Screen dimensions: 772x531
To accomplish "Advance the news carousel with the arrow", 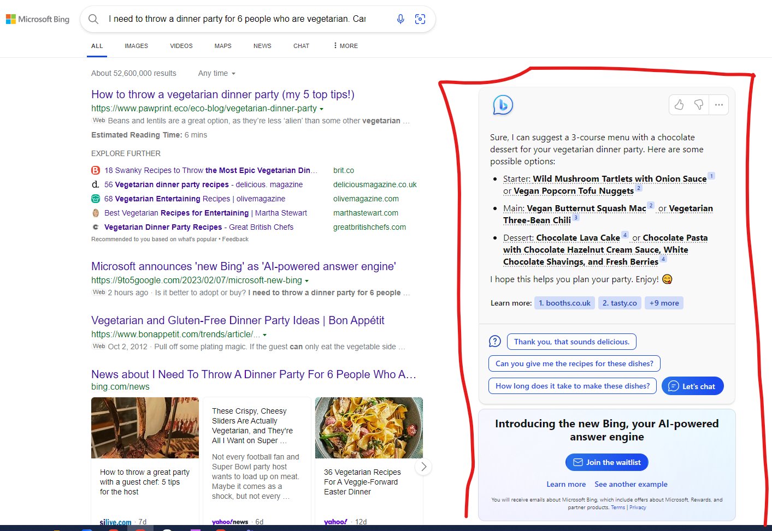I will coord(423,467).
